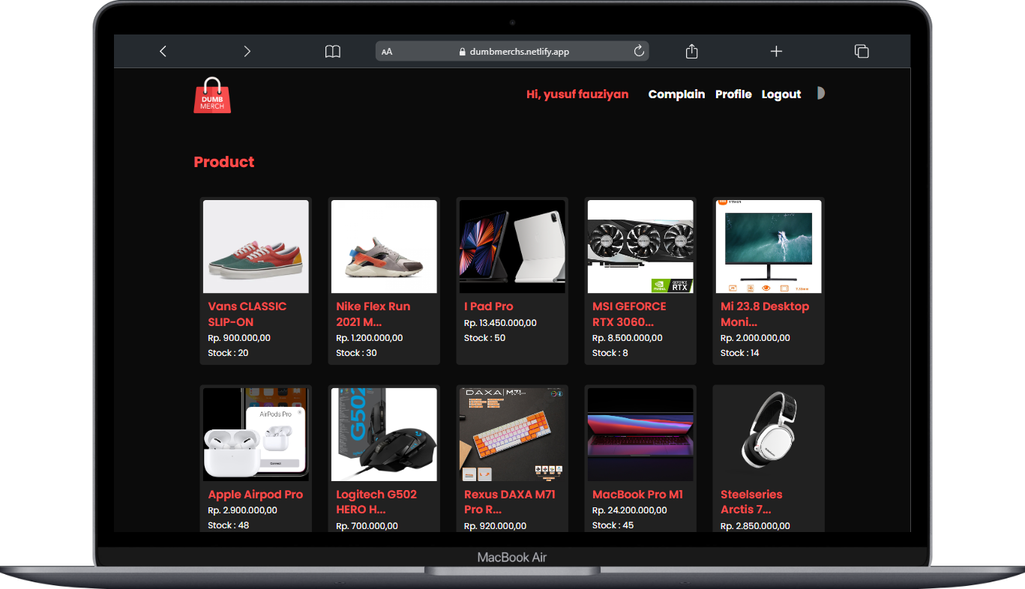Open the MacBook Pro M1 product title

(637, 495)
